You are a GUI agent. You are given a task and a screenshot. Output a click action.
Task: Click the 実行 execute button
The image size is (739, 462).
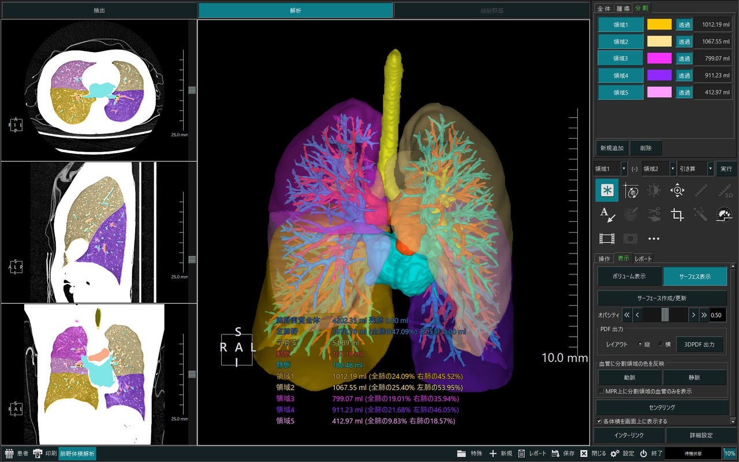(x=726, y=169)
